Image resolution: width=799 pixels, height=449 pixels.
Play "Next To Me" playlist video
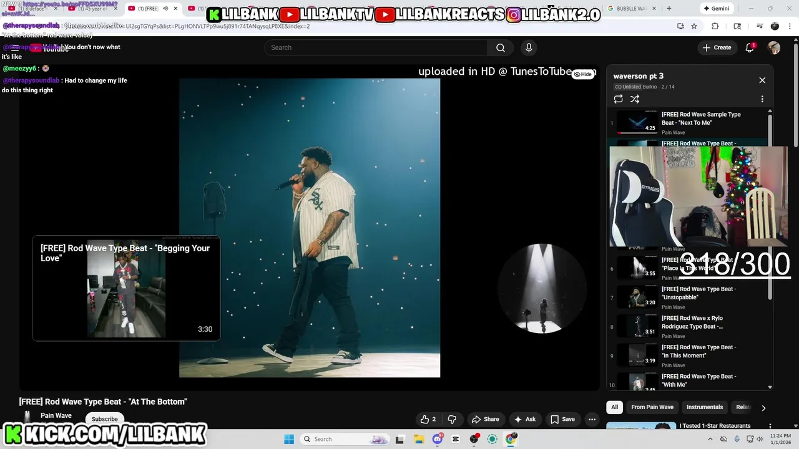click(687, 123)
